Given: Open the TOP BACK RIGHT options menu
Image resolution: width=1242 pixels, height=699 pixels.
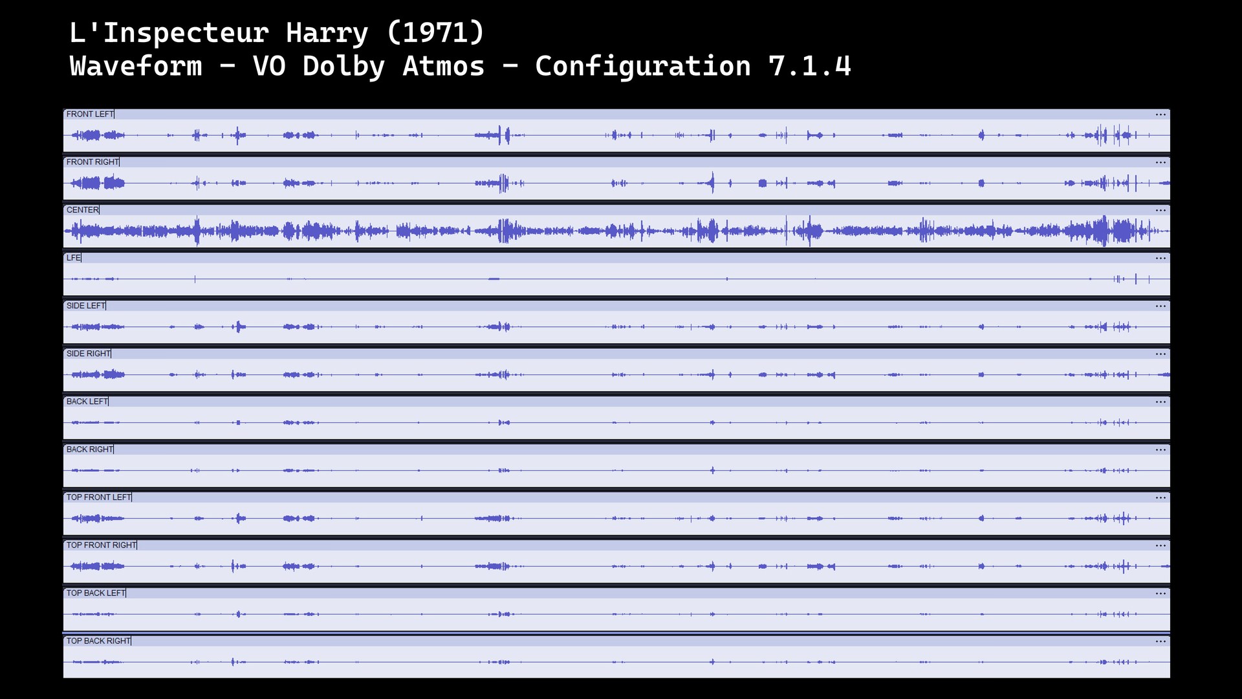Looking at the screenshot, I should click(x=1161, y=641).
